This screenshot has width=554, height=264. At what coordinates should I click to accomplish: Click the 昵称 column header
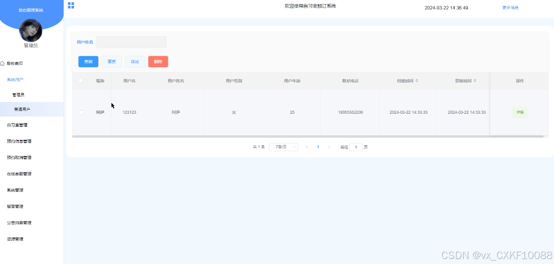click(100, 81)
